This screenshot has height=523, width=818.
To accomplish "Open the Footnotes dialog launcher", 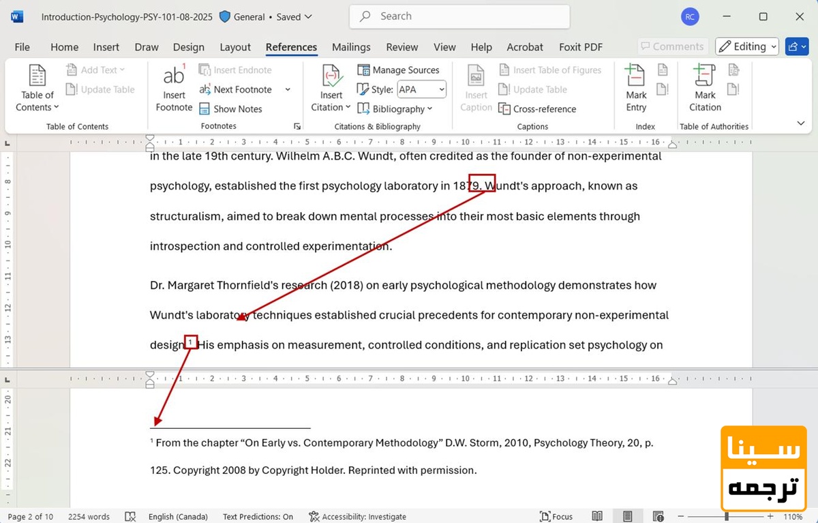I will [297, 127].
